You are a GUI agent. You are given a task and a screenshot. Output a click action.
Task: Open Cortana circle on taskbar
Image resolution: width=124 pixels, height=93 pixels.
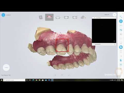[x=27, y=80]
